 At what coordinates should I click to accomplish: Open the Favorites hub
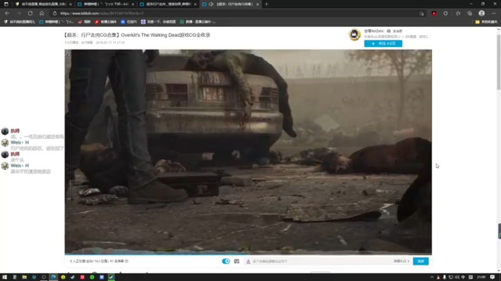(x=458, y=13)
